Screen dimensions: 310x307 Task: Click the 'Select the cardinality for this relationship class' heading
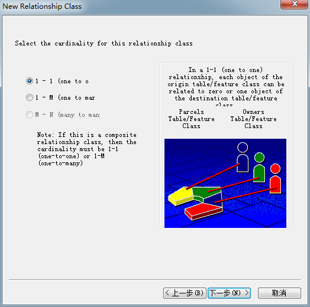pos(104,43)
